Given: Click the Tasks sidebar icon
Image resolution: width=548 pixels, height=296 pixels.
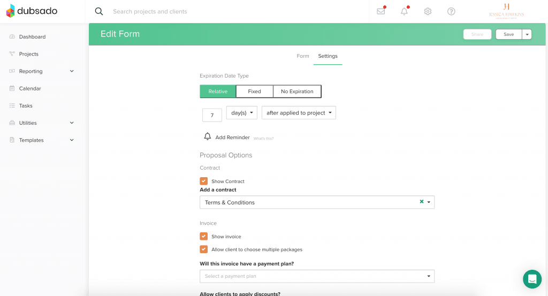Looking at the screenshot, I should [x=12, y=105].
